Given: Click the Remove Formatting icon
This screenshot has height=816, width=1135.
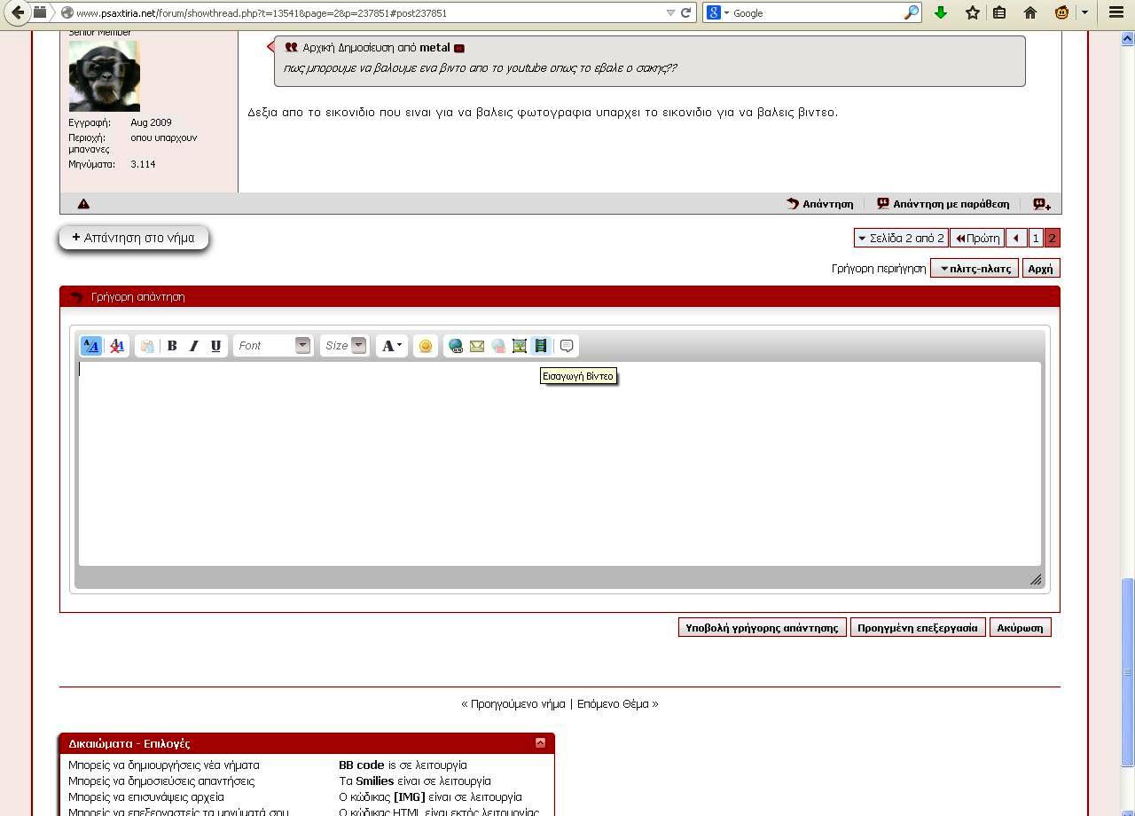Looking at the screenshot, I should point(116,346).
